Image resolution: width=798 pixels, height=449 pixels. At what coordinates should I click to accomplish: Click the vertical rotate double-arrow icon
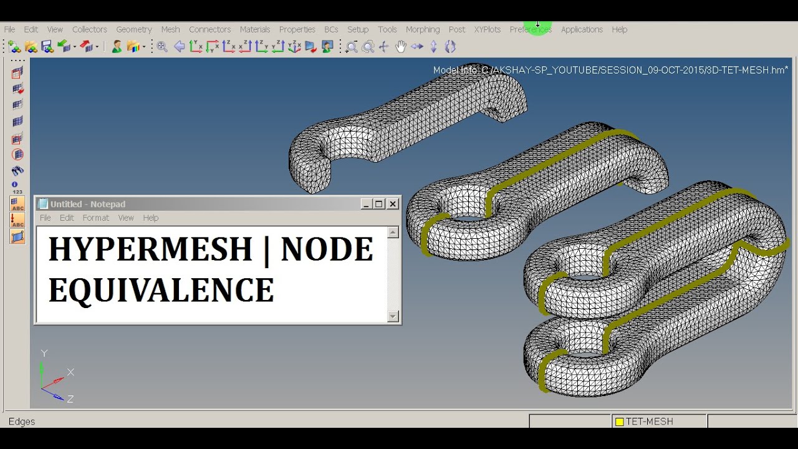[434, 47]
